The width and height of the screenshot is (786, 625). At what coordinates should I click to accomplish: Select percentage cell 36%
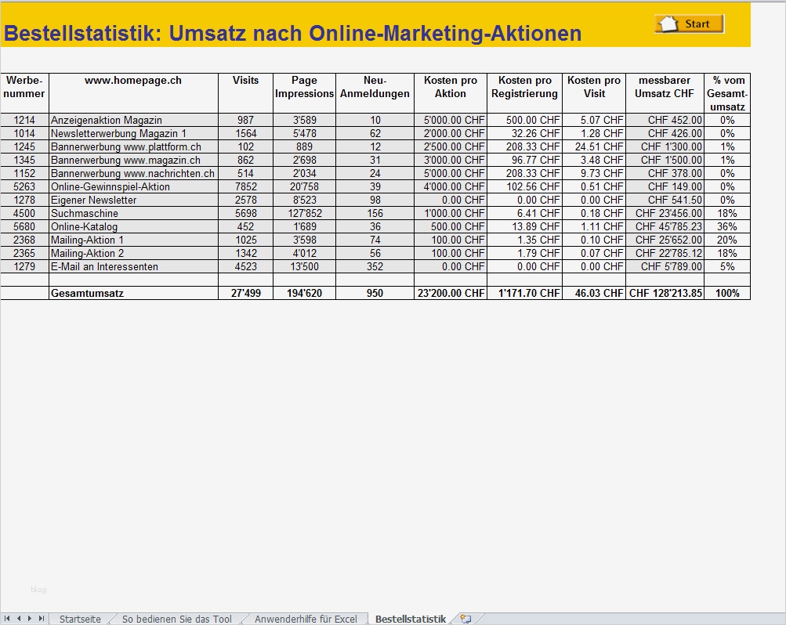coord(727,226)
